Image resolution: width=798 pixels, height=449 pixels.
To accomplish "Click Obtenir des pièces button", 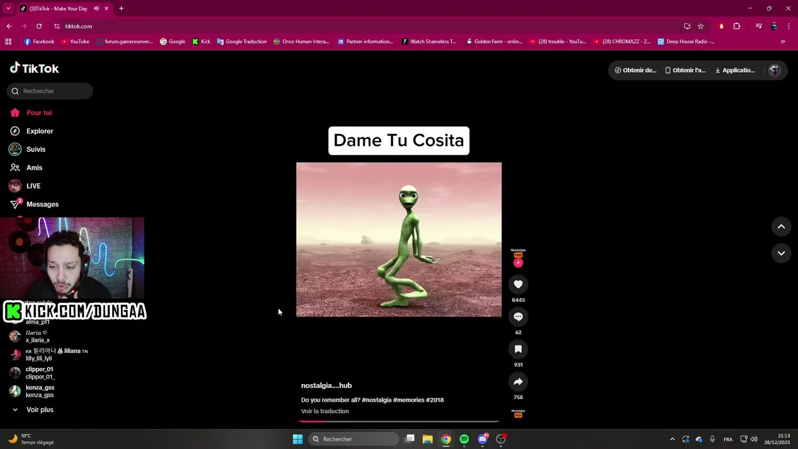I will 635,70.
